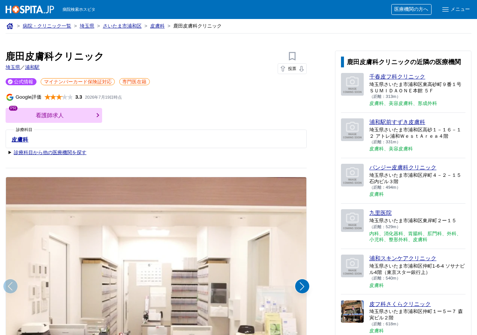
Task: Open 皮フ科さくらクリニック link
Action: coord(400,304)
